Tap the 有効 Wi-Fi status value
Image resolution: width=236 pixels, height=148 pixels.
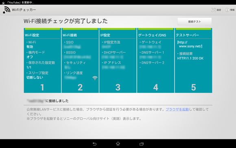point(30,47)
